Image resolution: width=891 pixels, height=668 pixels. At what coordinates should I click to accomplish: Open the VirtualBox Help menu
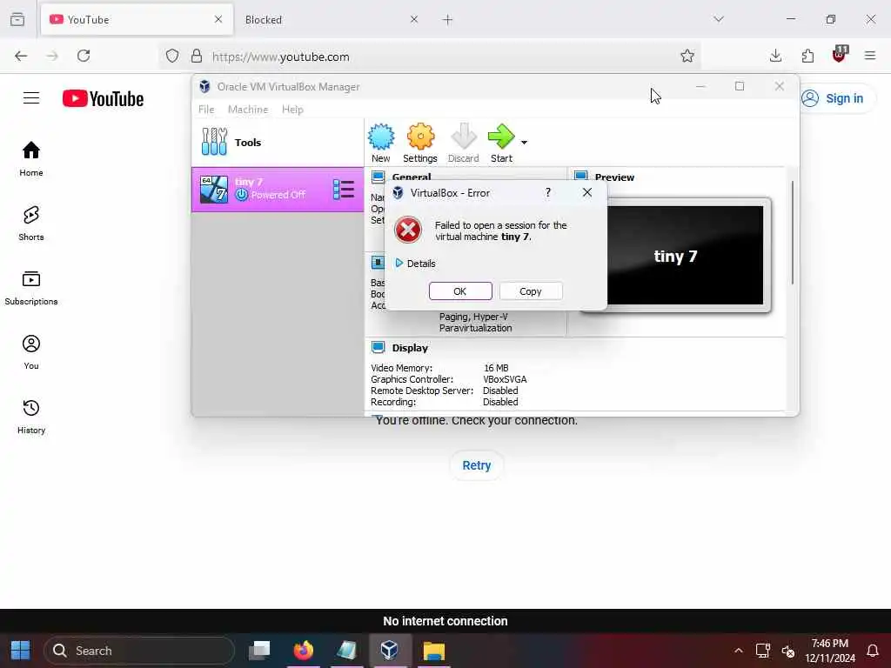point(292,109)
